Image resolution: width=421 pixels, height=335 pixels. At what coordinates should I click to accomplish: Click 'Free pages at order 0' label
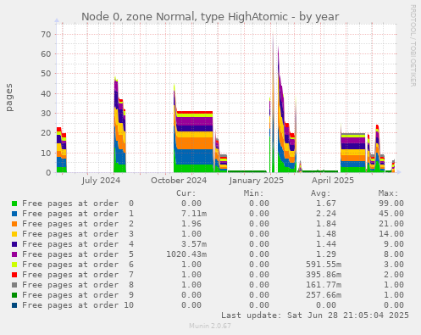tap(78, 204)
